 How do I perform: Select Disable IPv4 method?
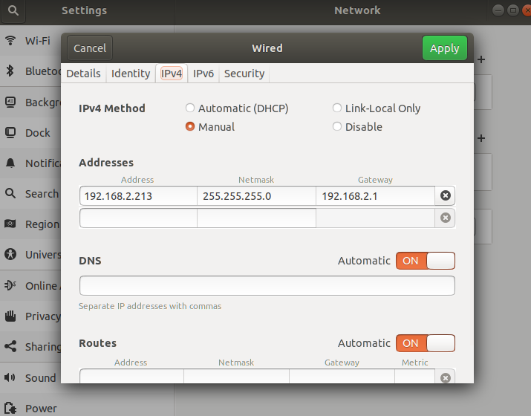coord(357,127)
